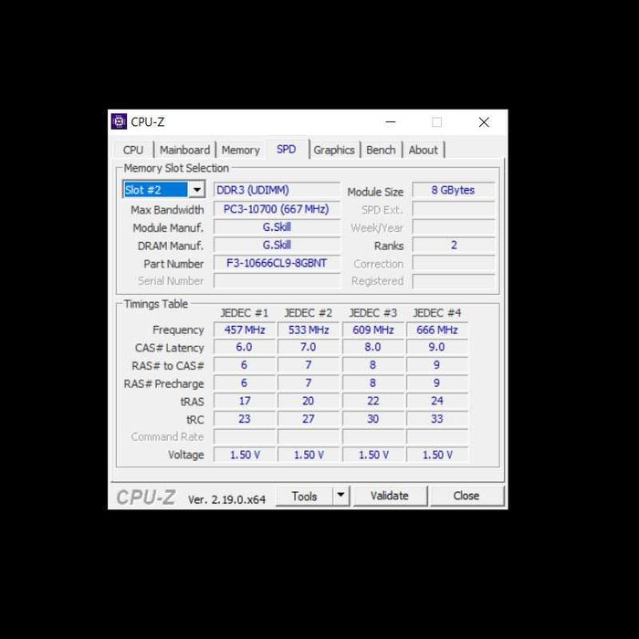The height and width of the screenshot is (639, 639).
Task: Click the Ranks value 2
Action: point(453,245)
